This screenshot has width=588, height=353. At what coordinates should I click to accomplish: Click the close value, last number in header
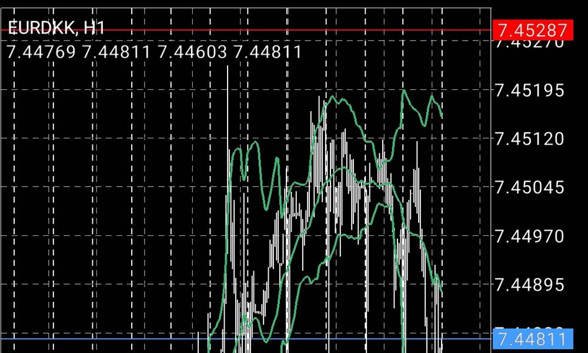coord(268,52)
